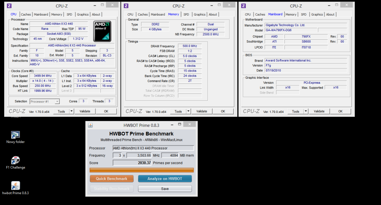
Task: Click the Processor name field in HWBOT Prime
Action: pyautogui.click(x=153, y=148)
